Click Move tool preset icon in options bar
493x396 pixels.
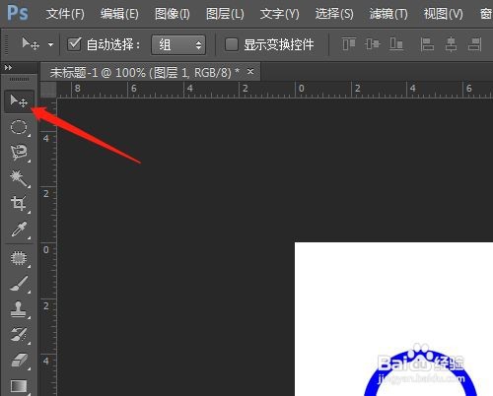pos(31,43)
